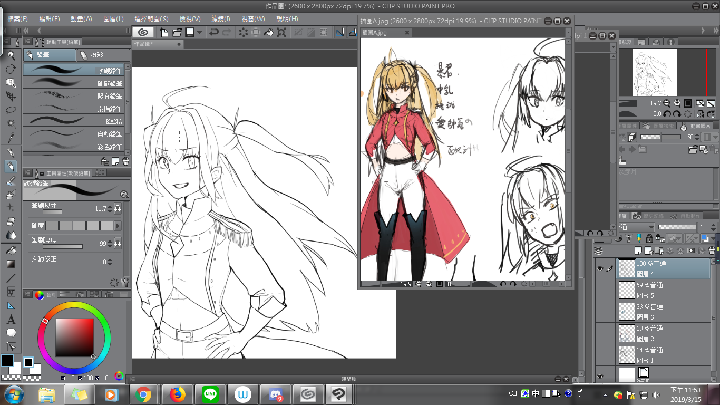Open brush density dynamics button

[118, 243]
